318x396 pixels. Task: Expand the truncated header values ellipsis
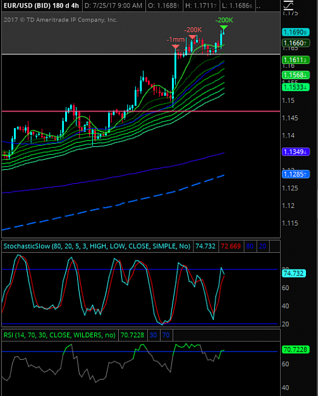[259, 6]
